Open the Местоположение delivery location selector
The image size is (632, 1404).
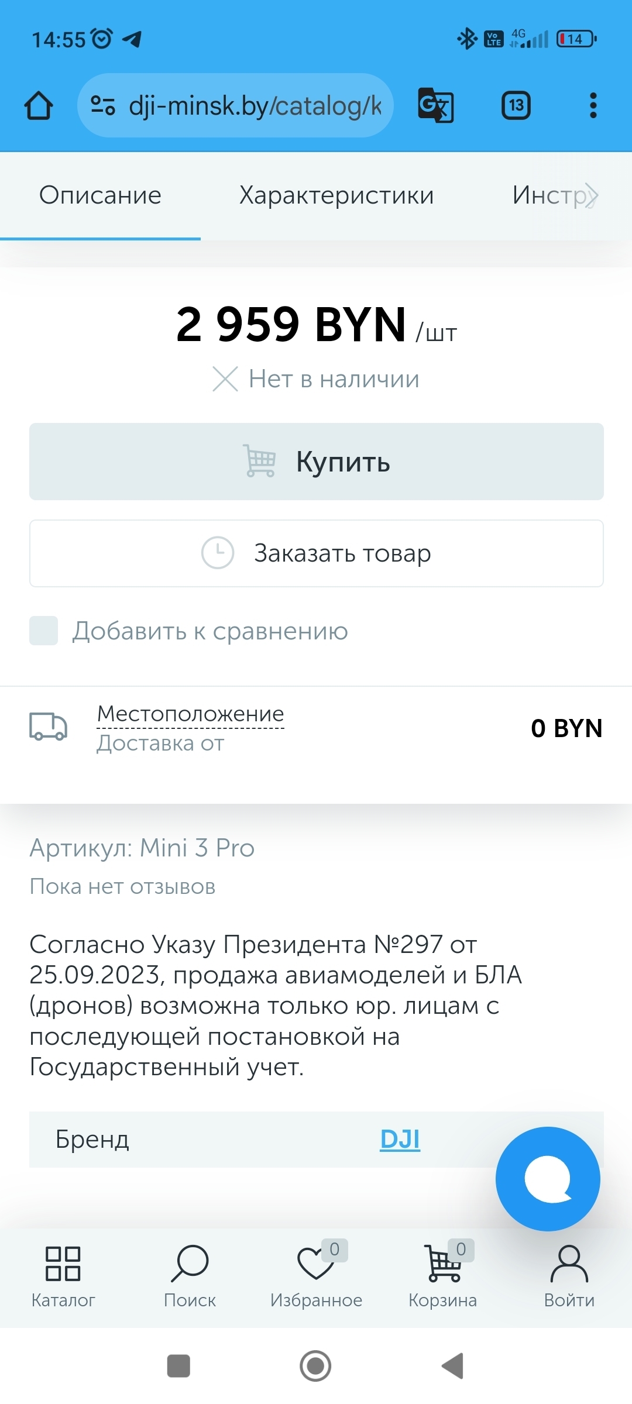point(190,714)
